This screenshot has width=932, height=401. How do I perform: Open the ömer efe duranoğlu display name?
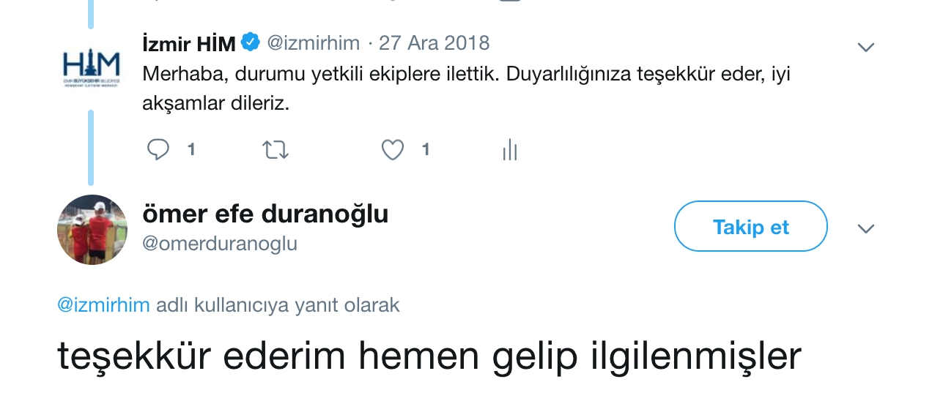point(265,214)
